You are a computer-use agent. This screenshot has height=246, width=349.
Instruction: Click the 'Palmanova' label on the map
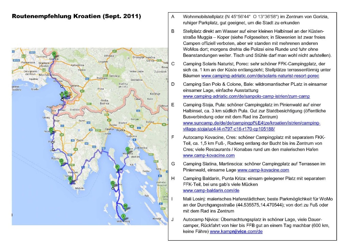click(x=28, y=63)
